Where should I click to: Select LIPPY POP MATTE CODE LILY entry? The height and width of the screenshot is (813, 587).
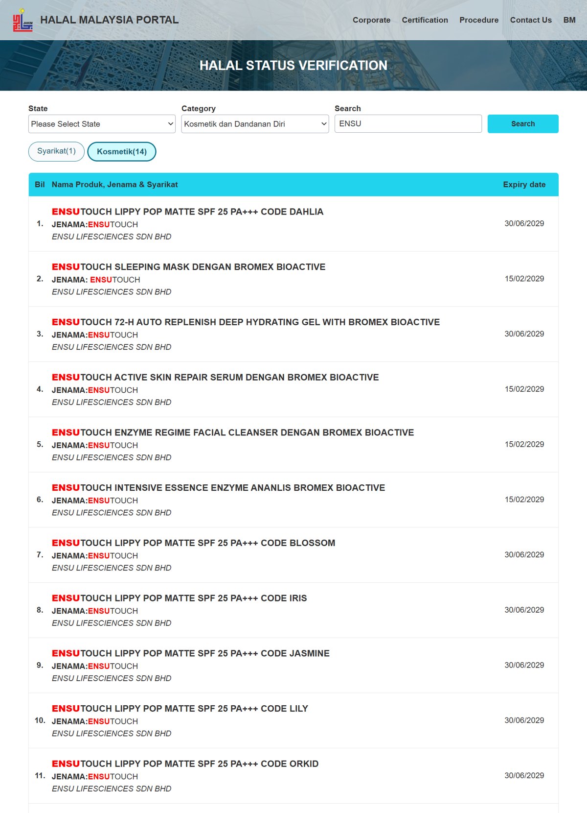(x=180, y=709)
